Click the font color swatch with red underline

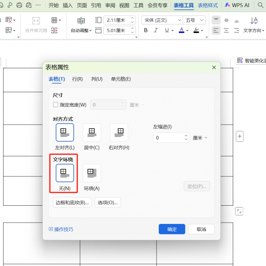(181, 30)
